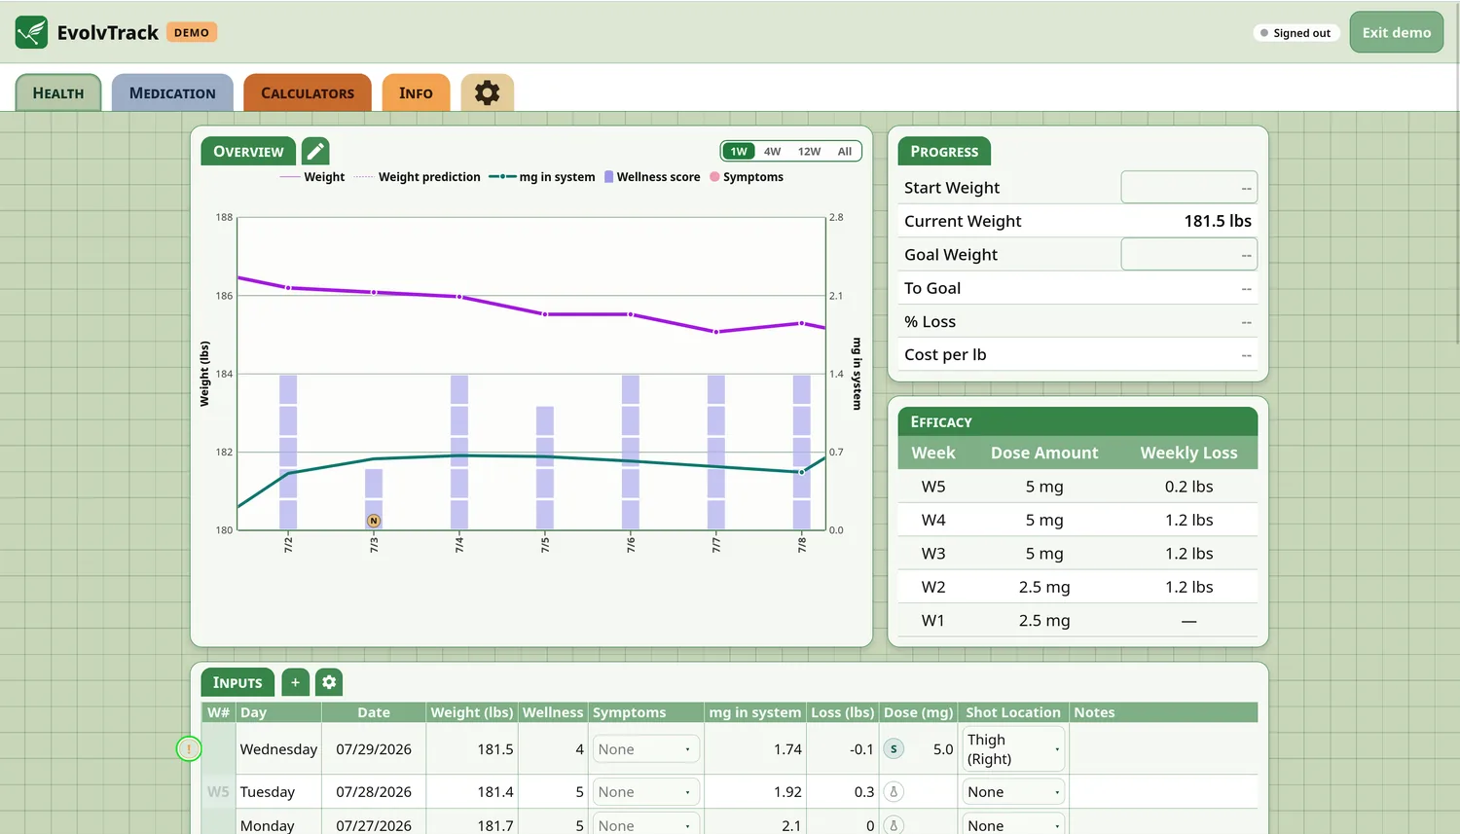Open the Symptoms dropdown for Monday
The image size is (1460, 834).
click(x=645, y=824)
